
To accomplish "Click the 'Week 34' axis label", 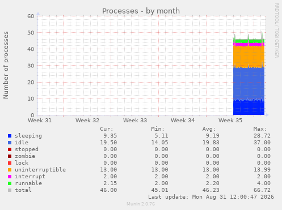I will tap(183, 121).
